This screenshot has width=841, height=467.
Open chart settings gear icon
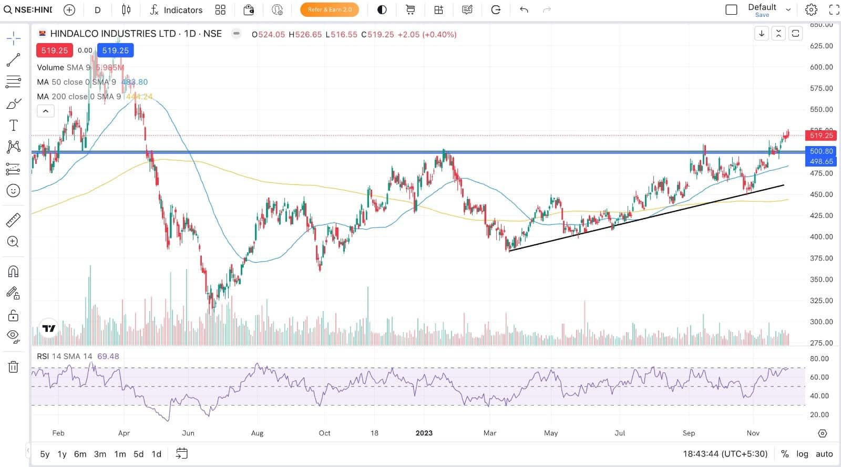(x=811, y=9)
